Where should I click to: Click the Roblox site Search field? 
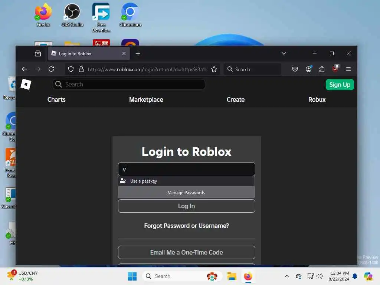coord(129,84)
